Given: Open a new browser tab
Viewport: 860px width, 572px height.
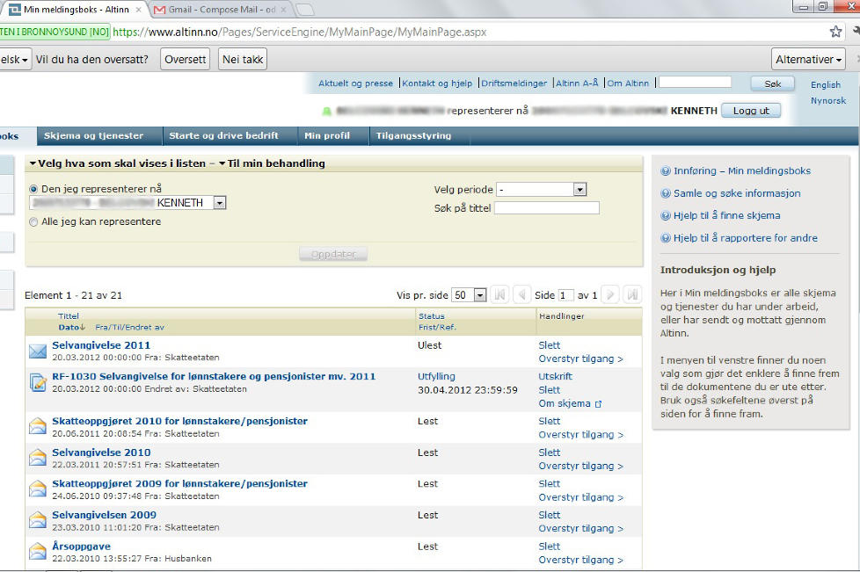Looking at the screenshot, I should point(305,10).
